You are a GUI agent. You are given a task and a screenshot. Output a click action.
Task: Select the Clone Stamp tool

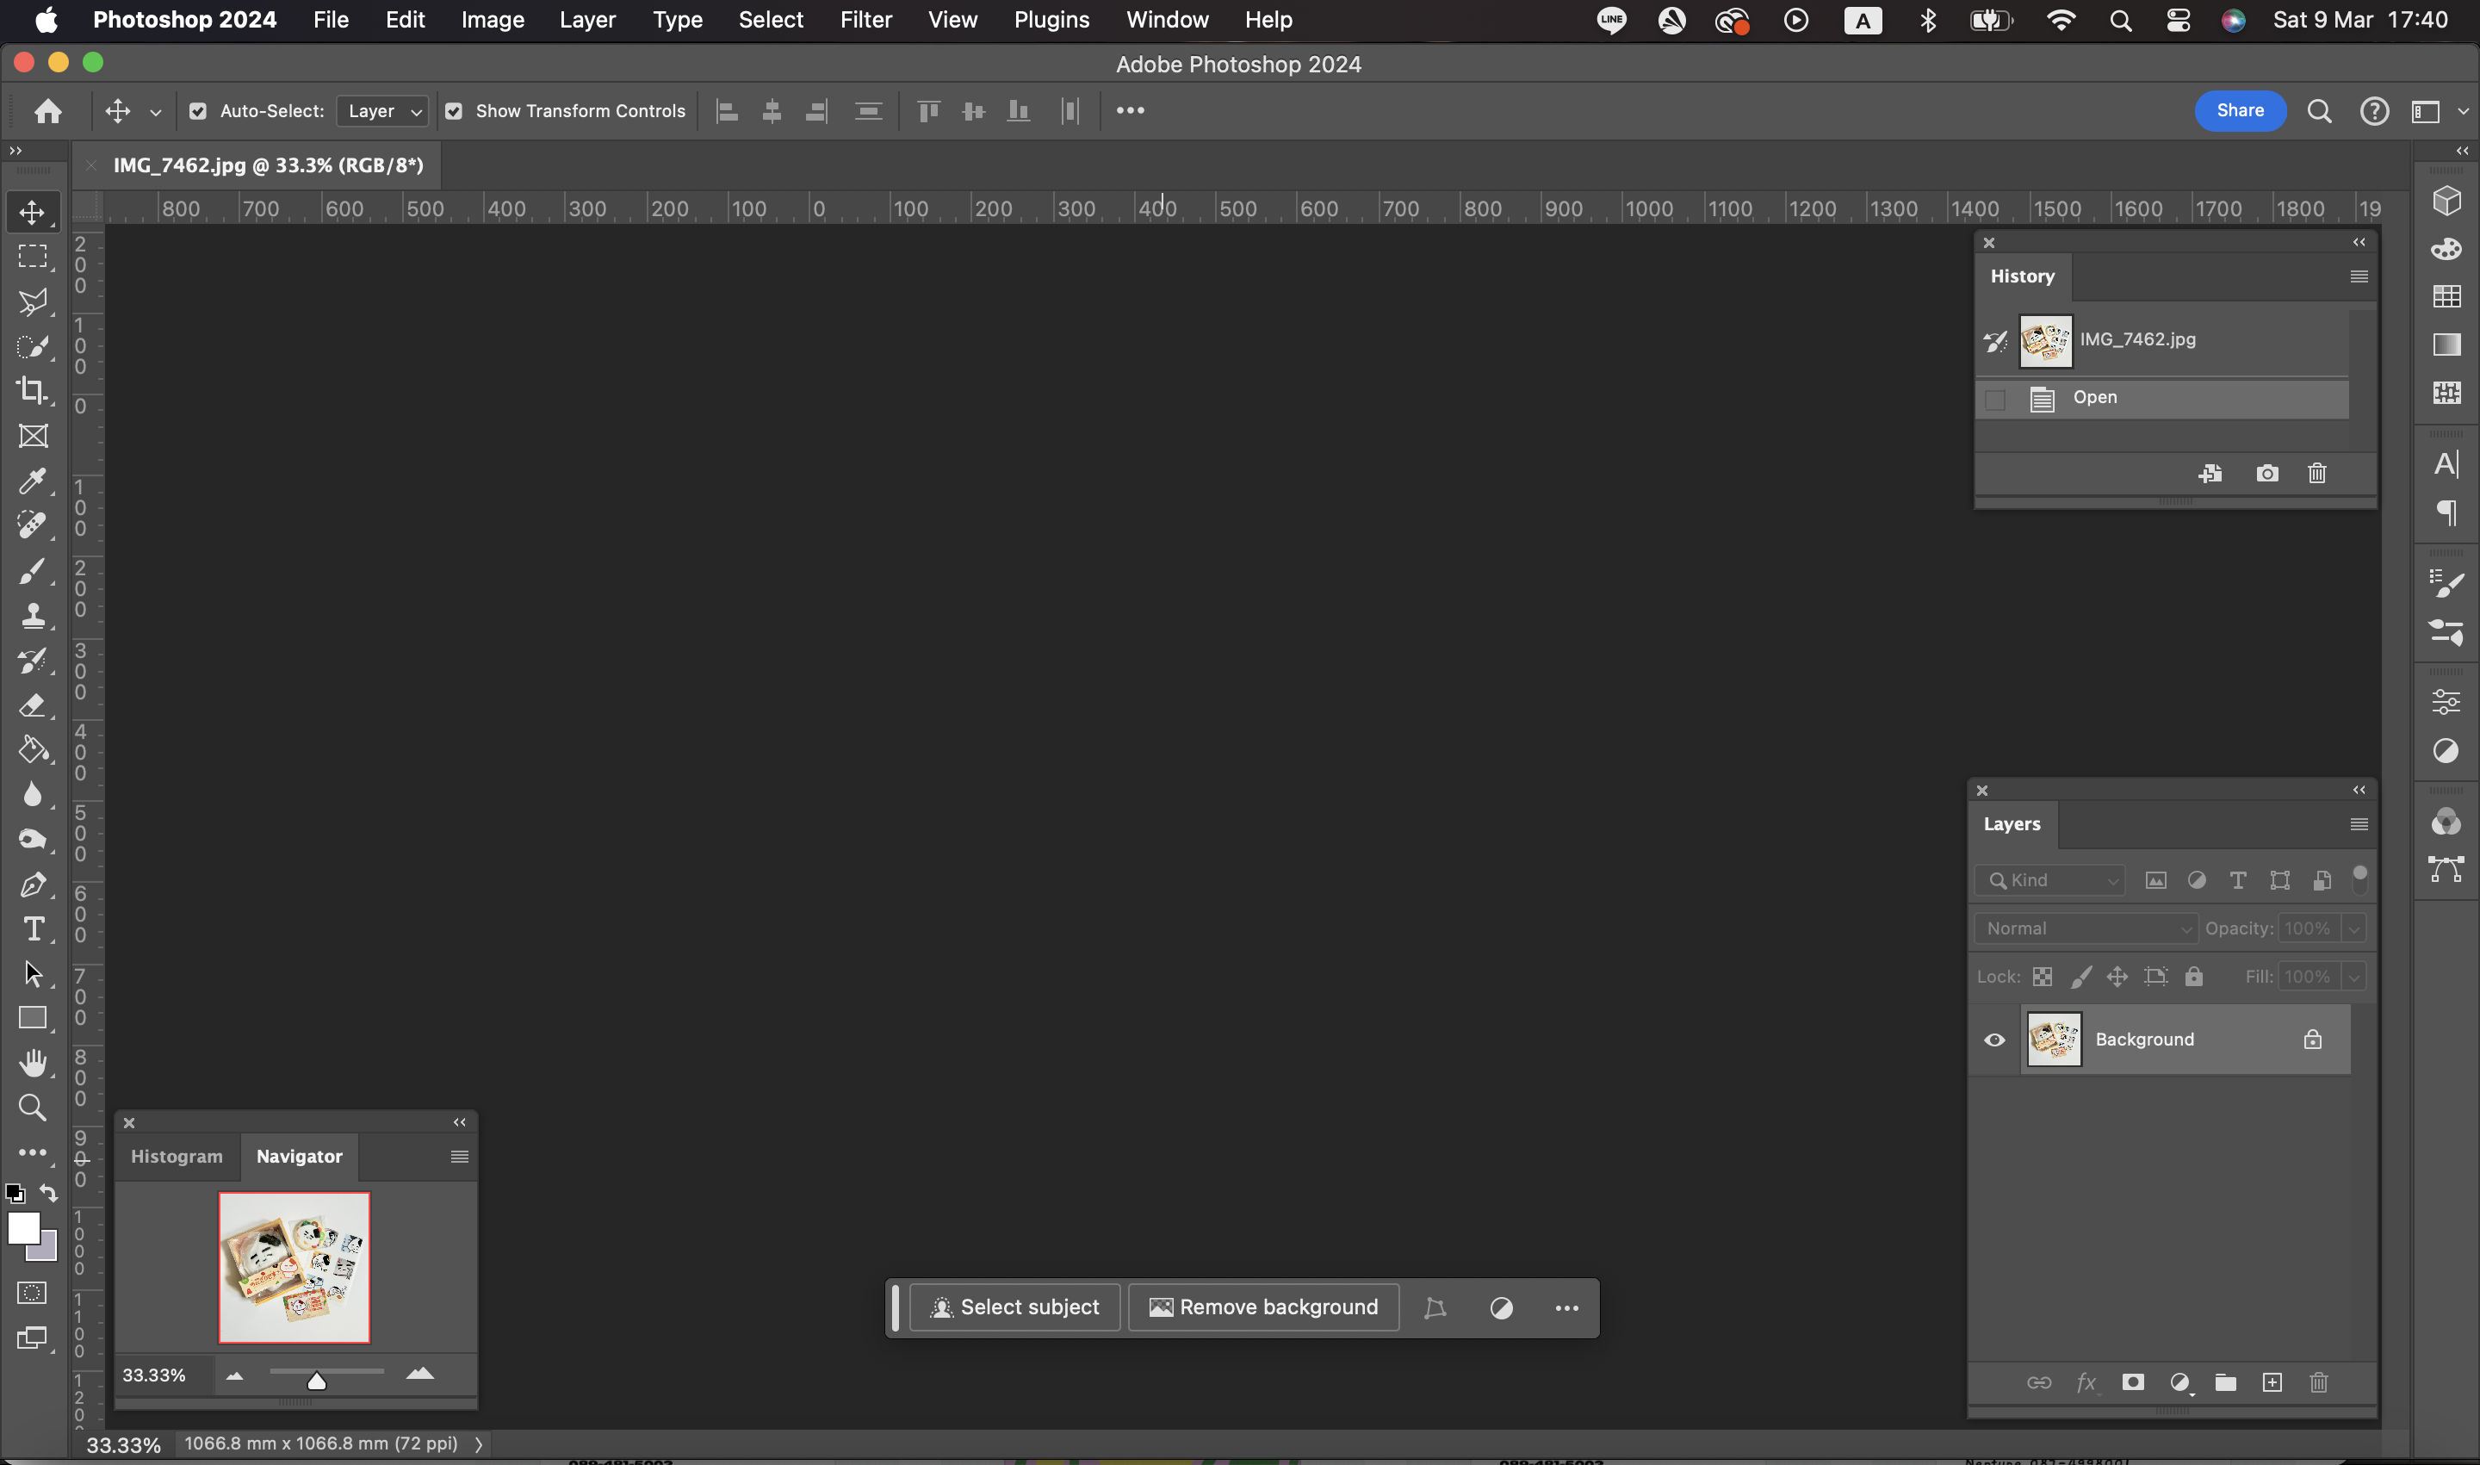(33, 615)
